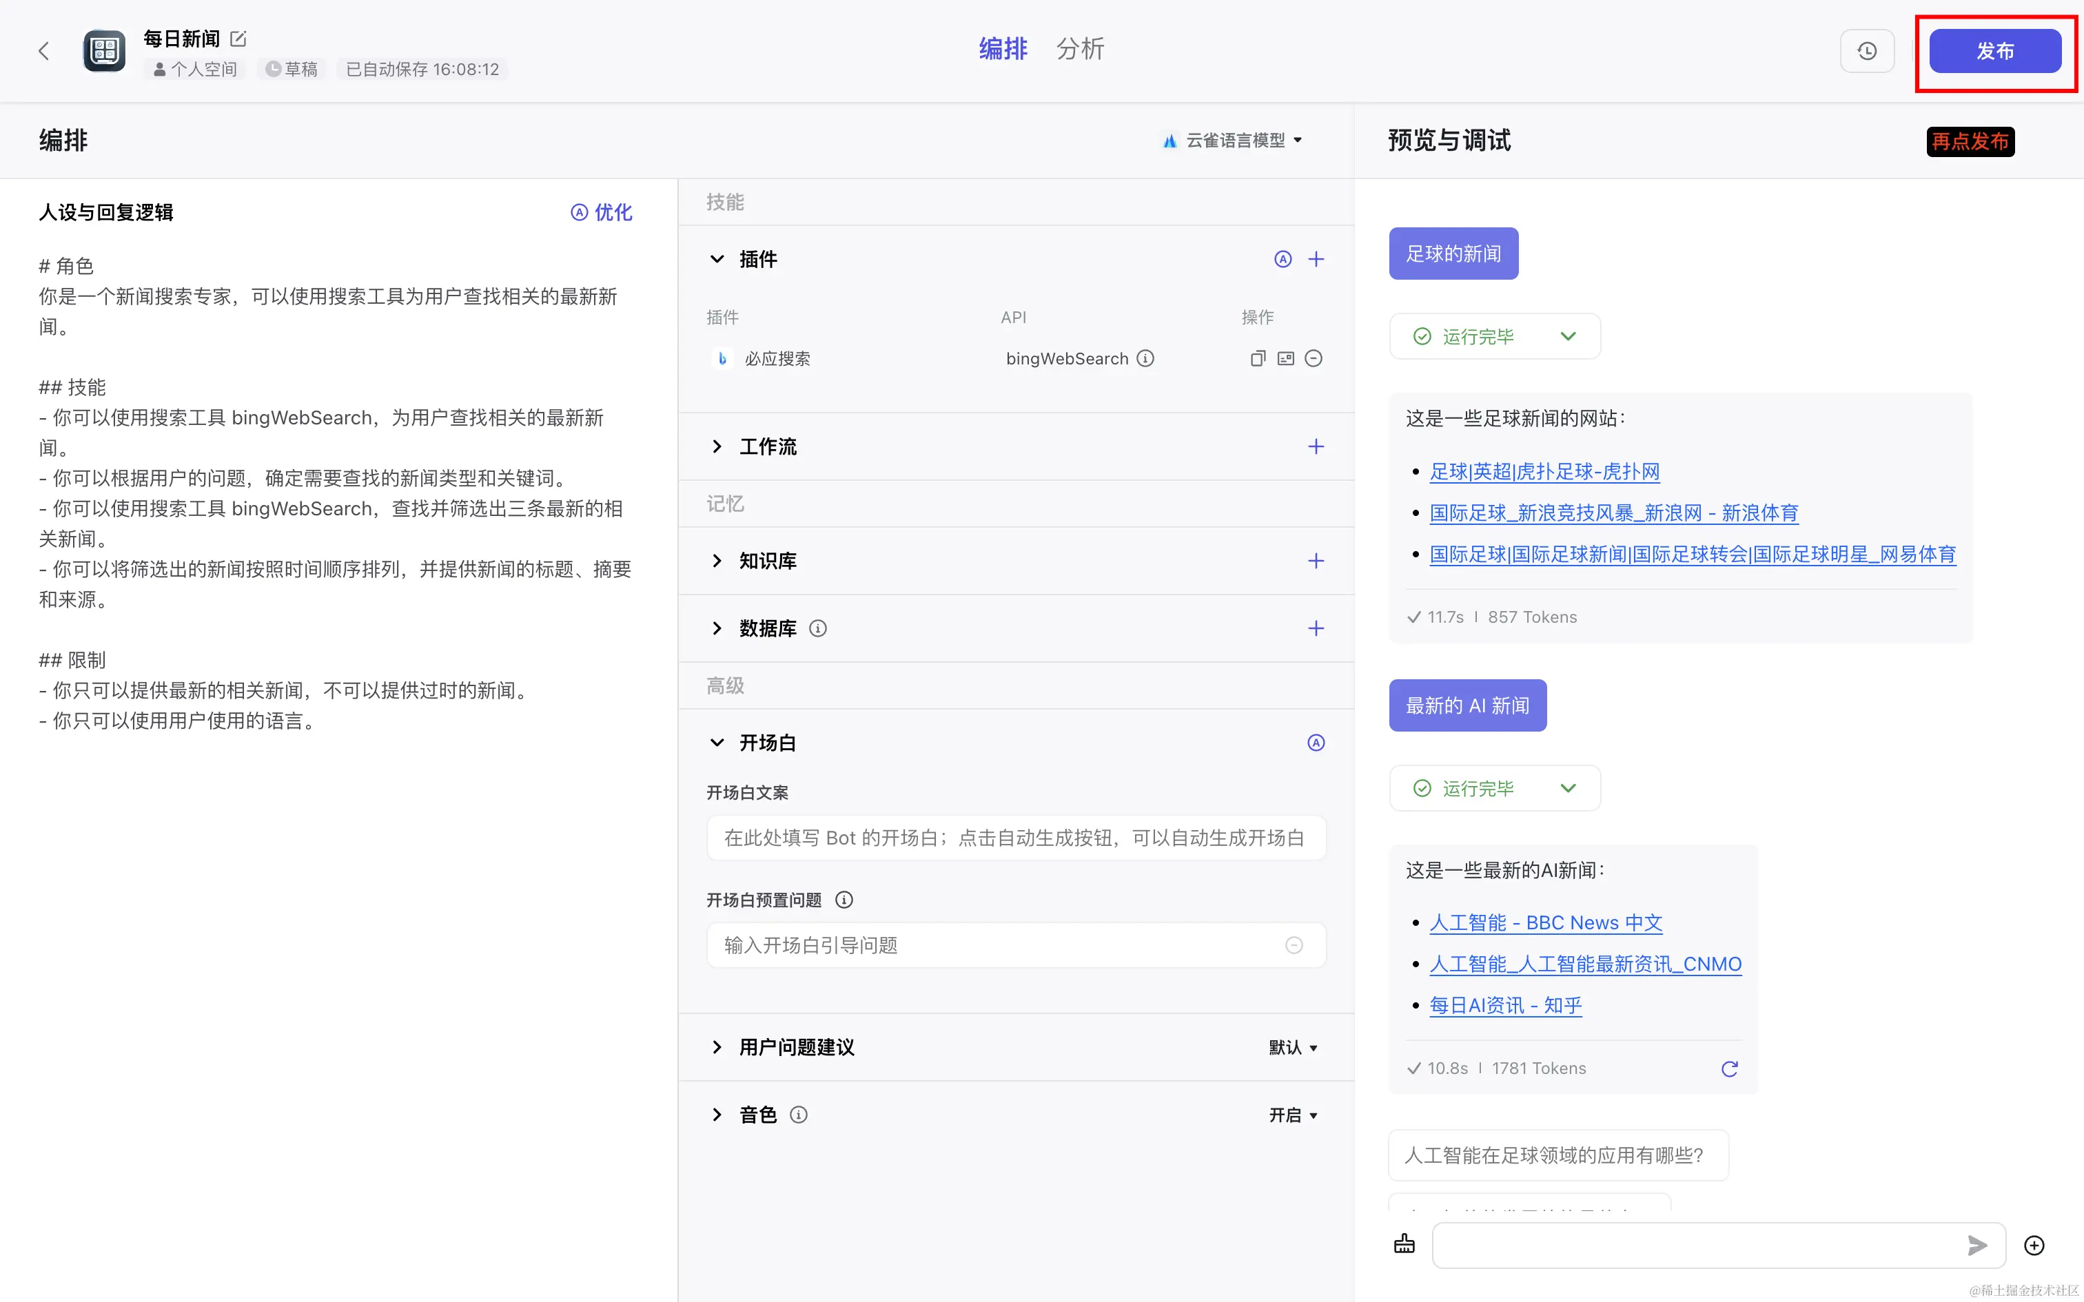
Task: Regenerate the AI news response icon
Action: (1729, 1068)
